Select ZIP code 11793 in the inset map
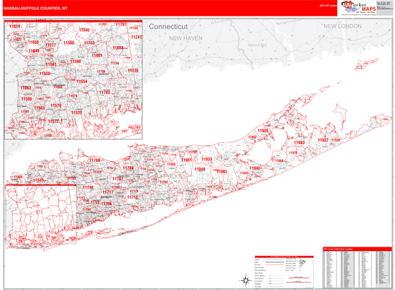Viewport: 395px width, 290px height. 104,93
